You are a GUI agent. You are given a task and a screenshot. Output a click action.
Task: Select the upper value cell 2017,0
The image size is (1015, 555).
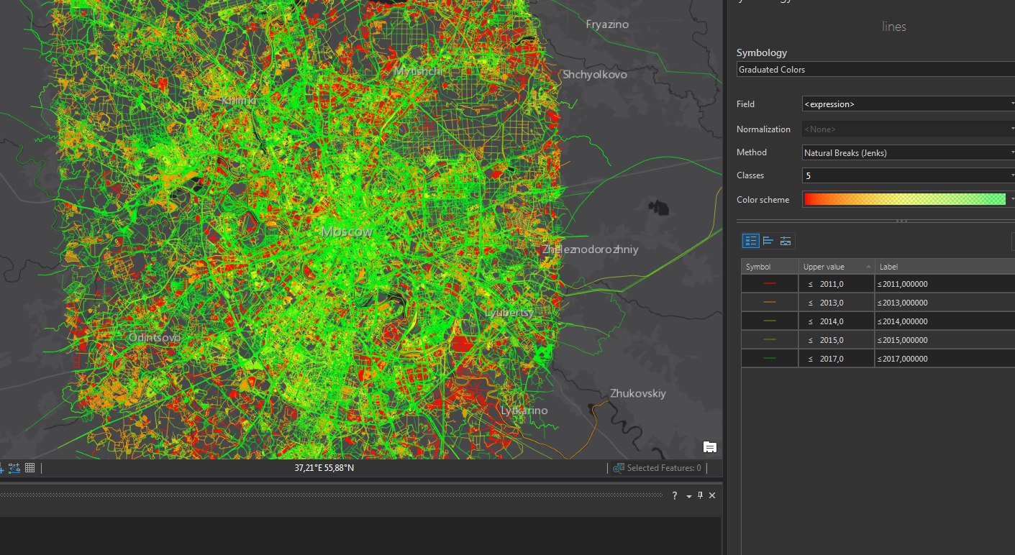837,359
